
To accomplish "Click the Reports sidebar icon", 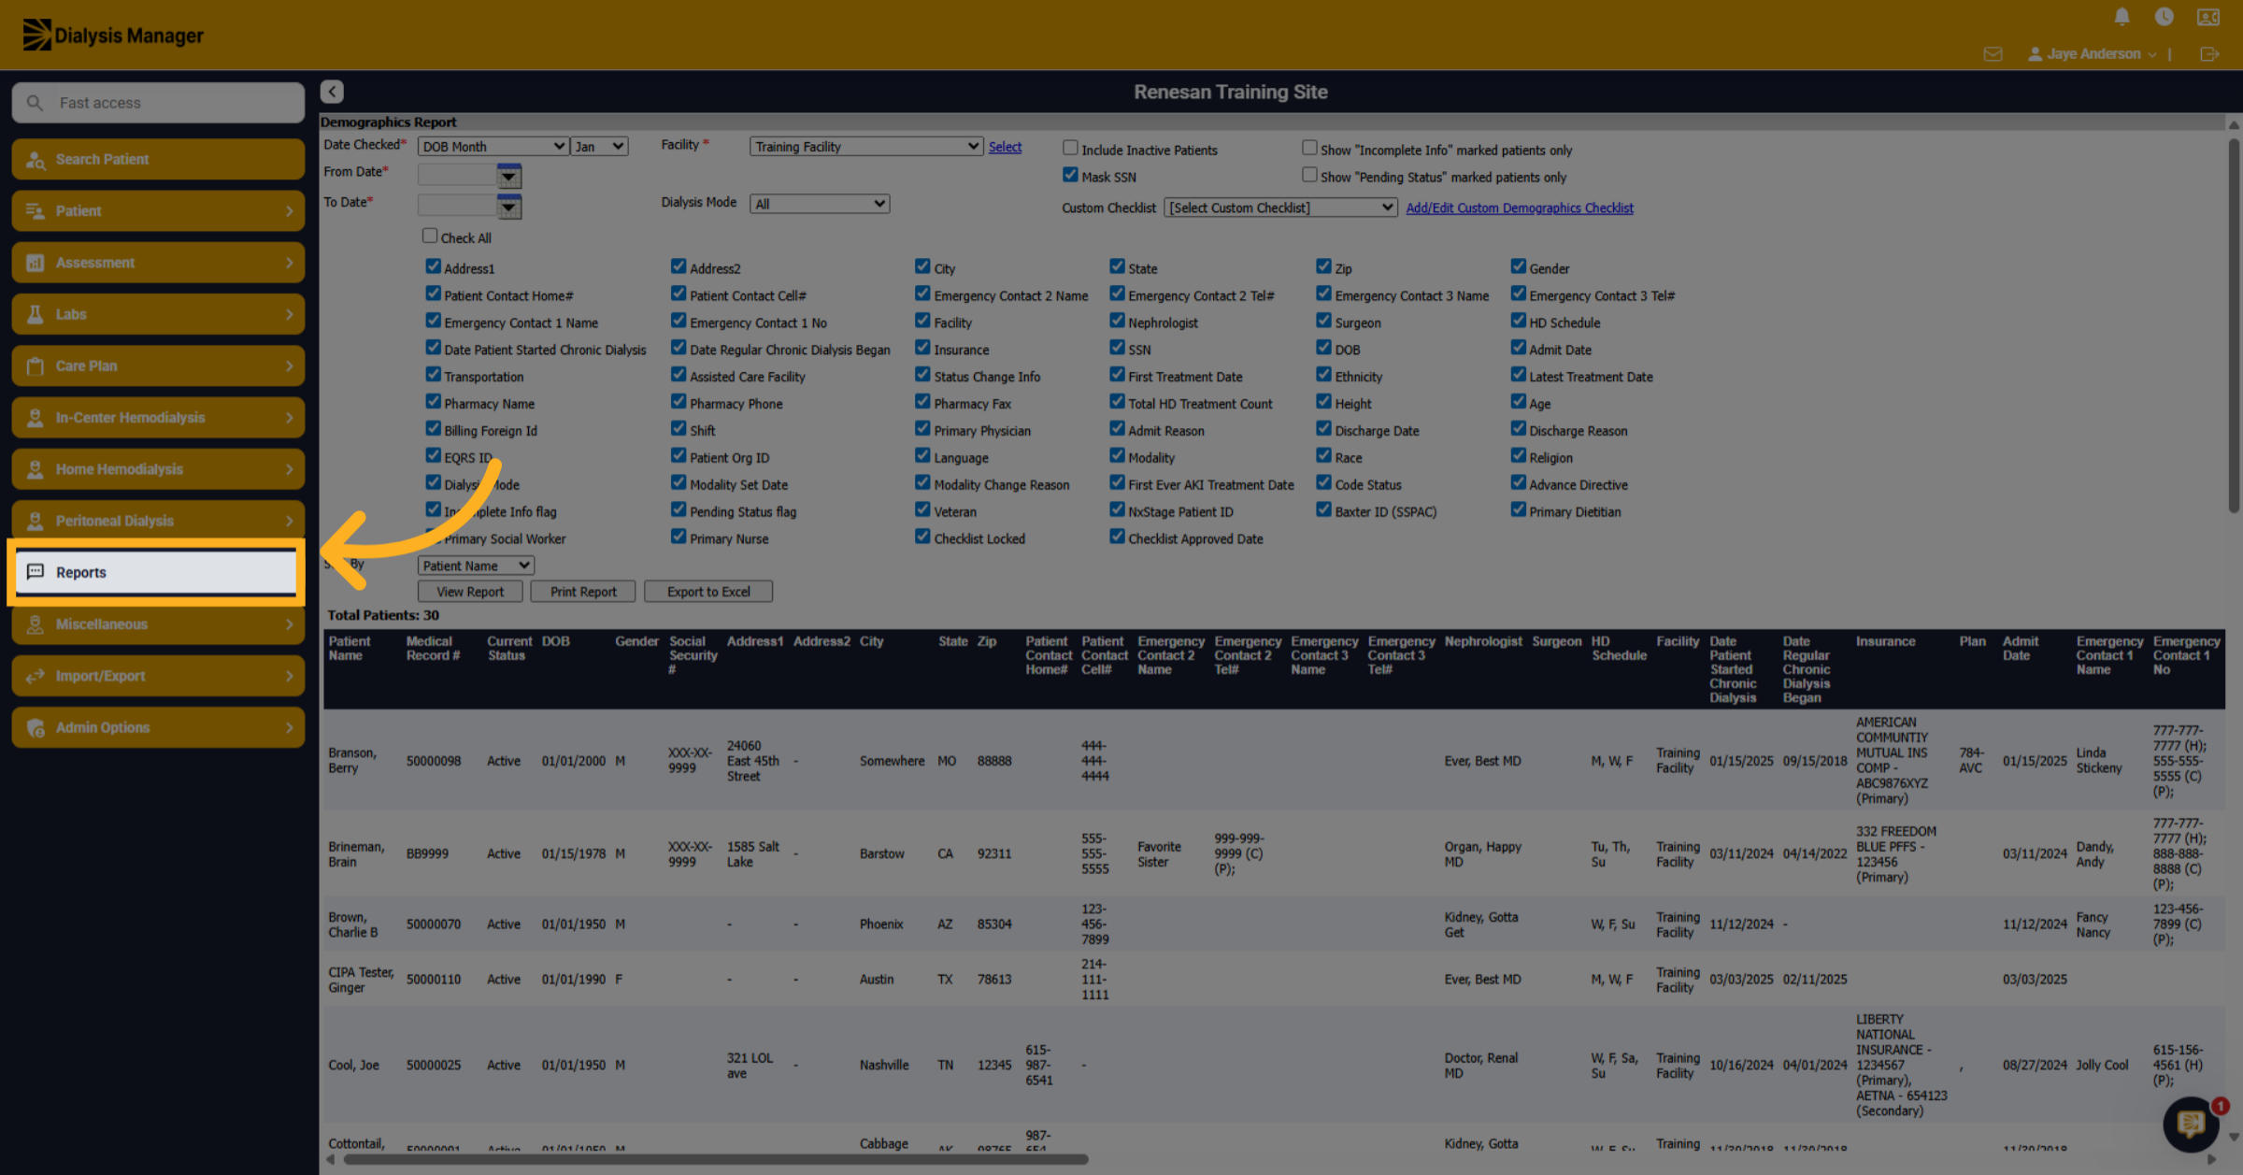I will [36, 571].
